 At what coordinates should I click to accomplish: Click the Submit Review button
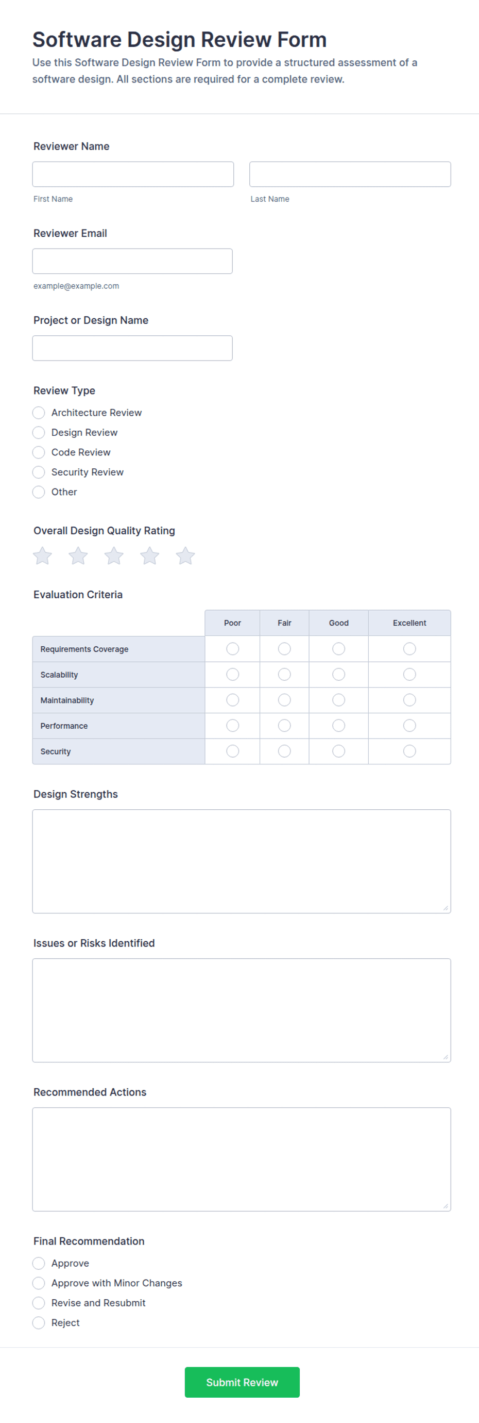242,1382
